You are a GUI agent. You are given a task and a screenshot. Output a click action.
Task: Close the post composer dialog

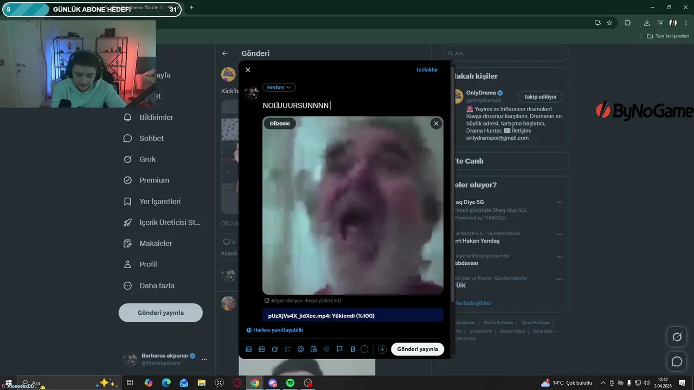click(248, 70)
